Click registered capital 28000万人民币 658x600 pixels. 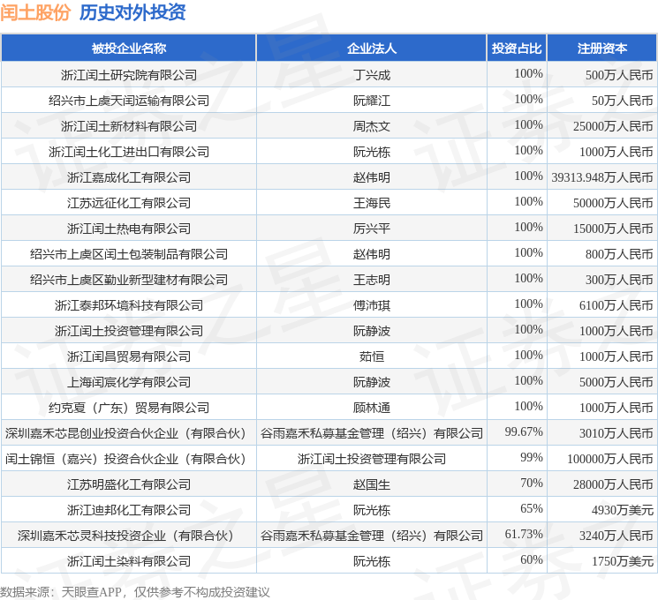point(613,484)
